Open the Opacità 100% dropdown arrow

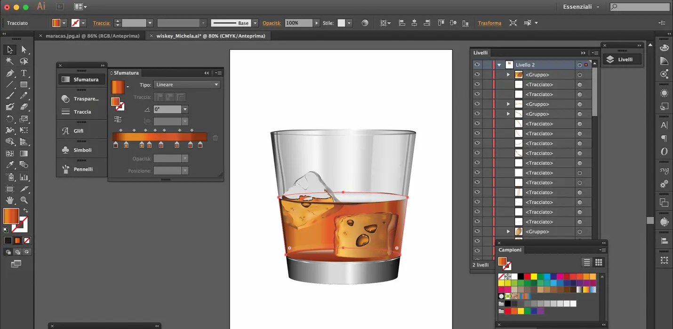pyautogui.click(x=317, y=23)
